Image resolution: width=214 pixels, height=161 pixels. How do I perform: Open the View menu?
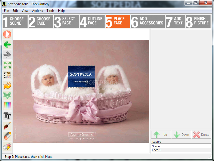click(x=25, y=11)
